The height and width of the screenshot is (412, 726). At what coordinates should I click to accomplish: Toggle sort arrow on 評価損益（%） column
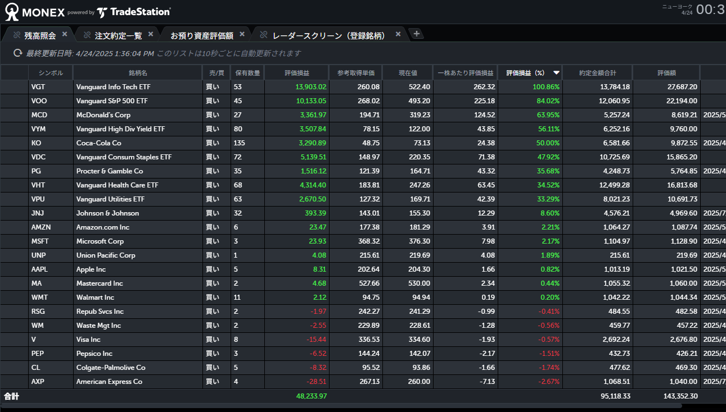click(556, 73)
